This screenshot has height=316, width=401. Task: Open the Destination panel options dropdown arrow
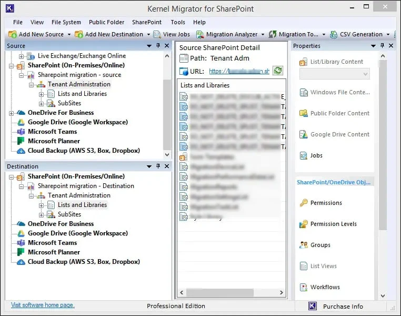coord(149,166)
